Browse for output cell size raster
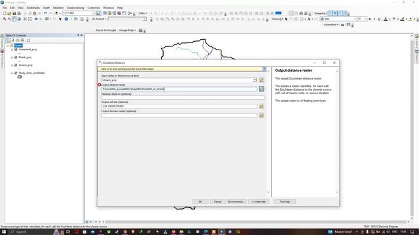 [262, 106]
